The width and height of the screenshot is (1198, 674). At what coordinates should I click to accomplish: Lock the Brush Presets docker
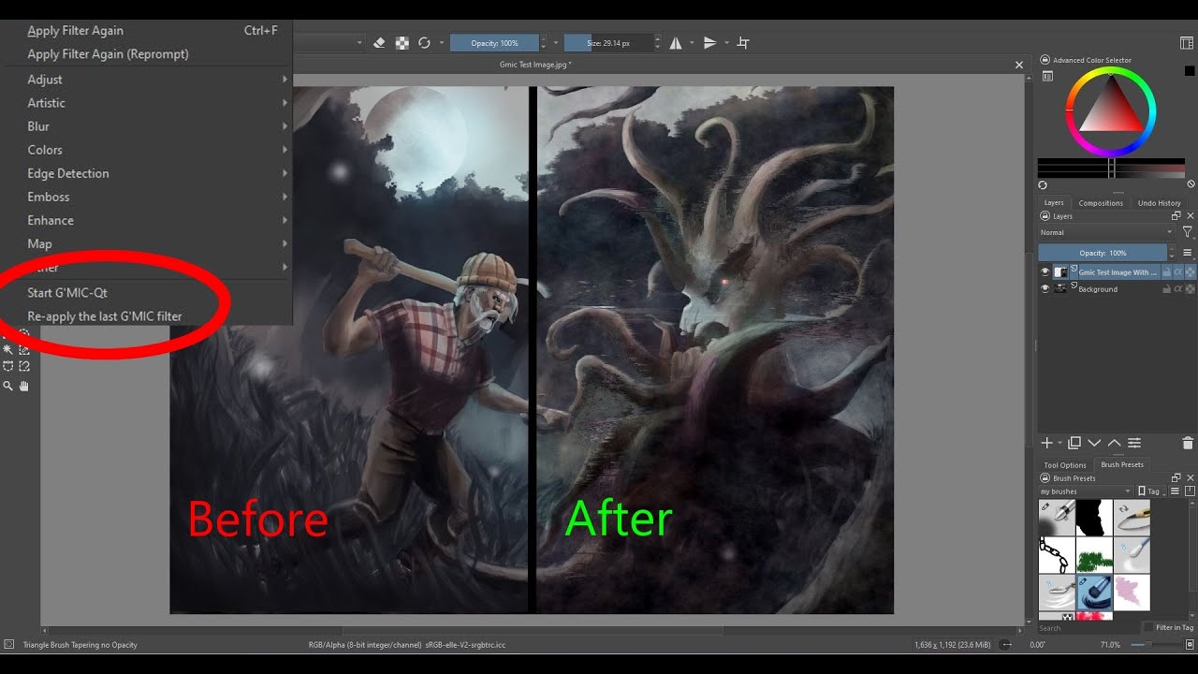coord(1045,478)
